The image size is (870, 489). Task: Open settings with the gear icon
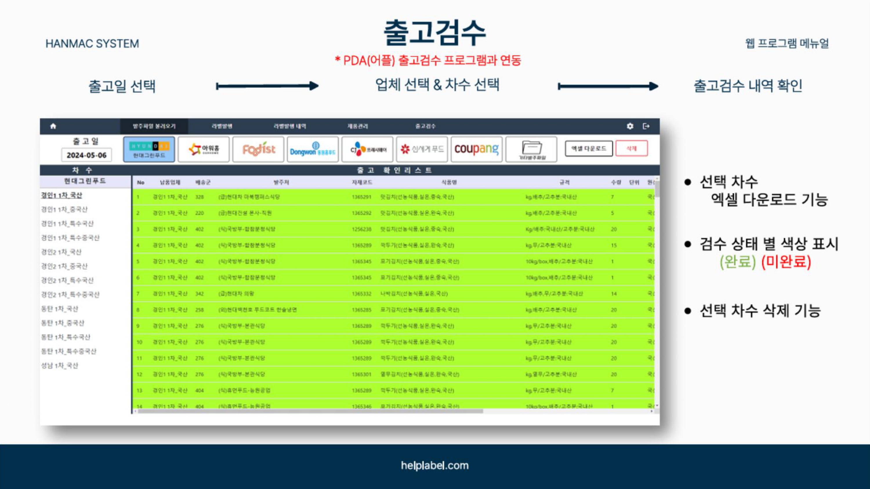630,126
